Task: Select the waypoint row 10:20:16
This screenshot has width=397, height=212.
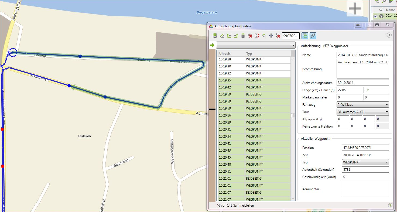Action: coord(254,115)
